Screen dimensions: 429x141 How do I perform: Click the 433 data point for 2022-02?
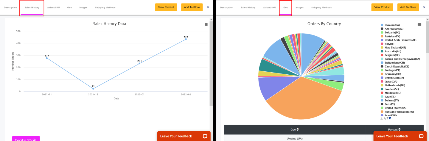click(186, 39)
